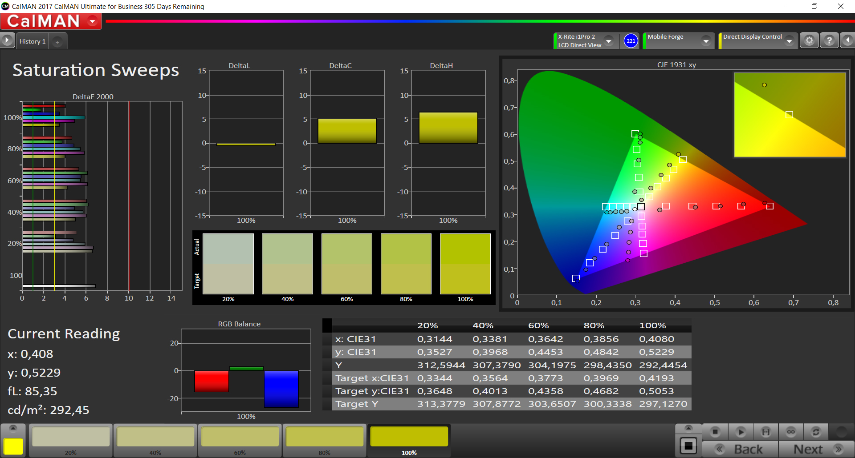Click the black pattern window square icon
Viewport: 855px width, 458px height.
coord(688,446)
